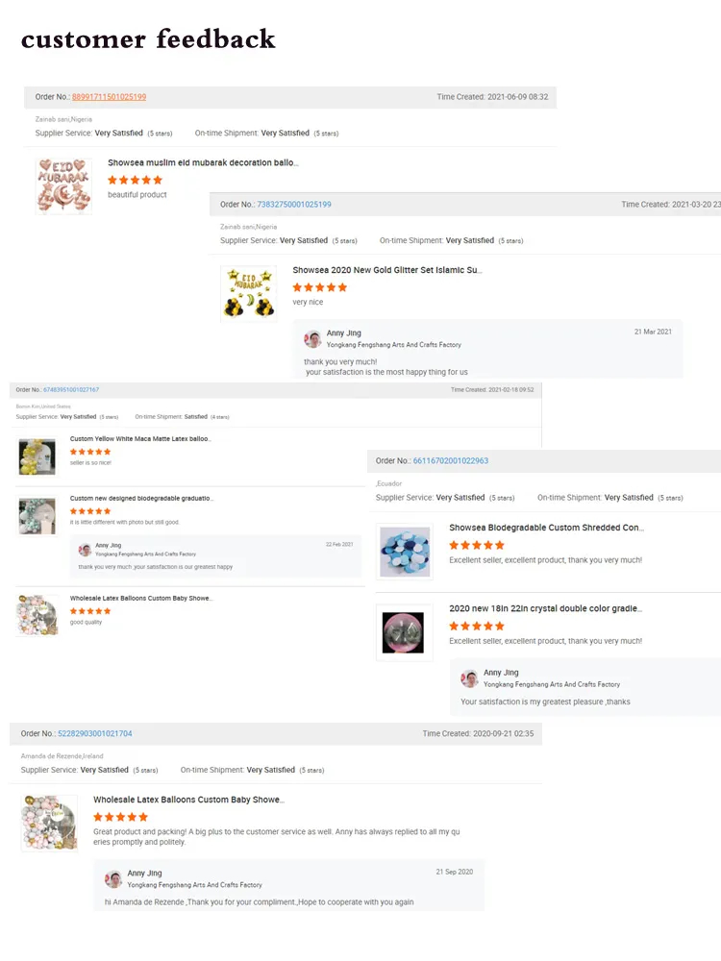The height and width of the screenshot is (961, 721).
Task: Click Anny Jing's avatar in 21 Mar 2021 reply
Action: [x=312, y=338]
